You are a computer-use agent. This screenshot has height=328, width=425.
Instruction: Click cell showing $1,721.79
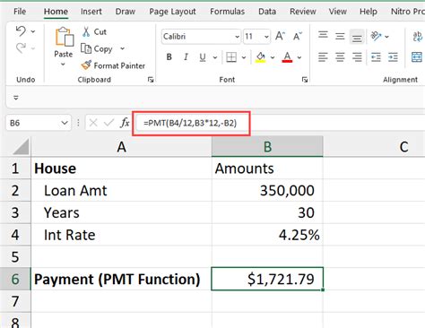[267, 279]
